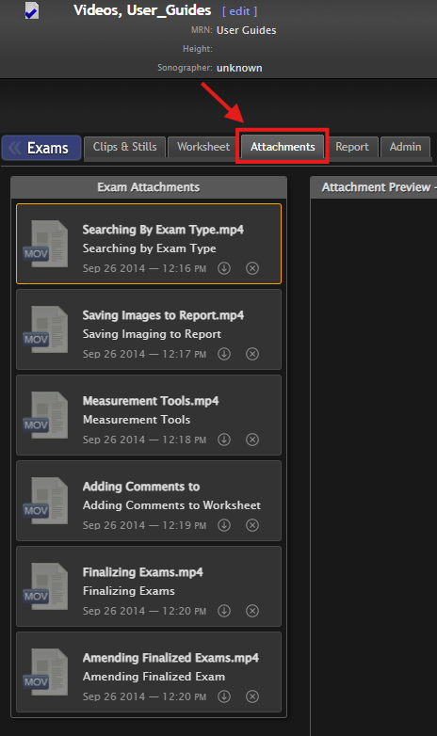Image resolution: width=437 pixels, height=736 pixels.
Task: Download Searching By Exam Type.mp4 attachment
Action: click(x=224, y=268)
